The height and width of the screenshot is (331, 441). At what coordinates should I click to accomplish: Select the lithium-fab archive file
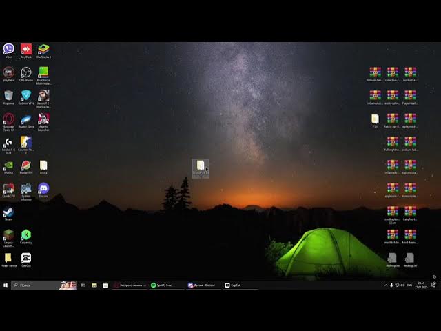(375, 74)
